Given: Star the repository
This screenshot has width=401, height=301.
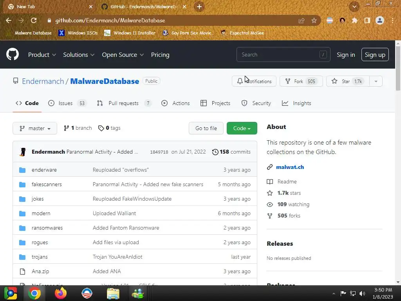Looking at the screenshot, I should click(348, 81).
